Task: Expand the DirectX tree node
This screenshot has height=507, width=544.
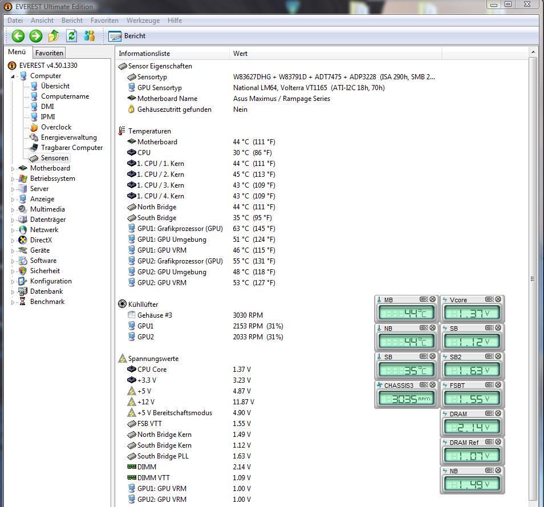Action: click(13, 241)
